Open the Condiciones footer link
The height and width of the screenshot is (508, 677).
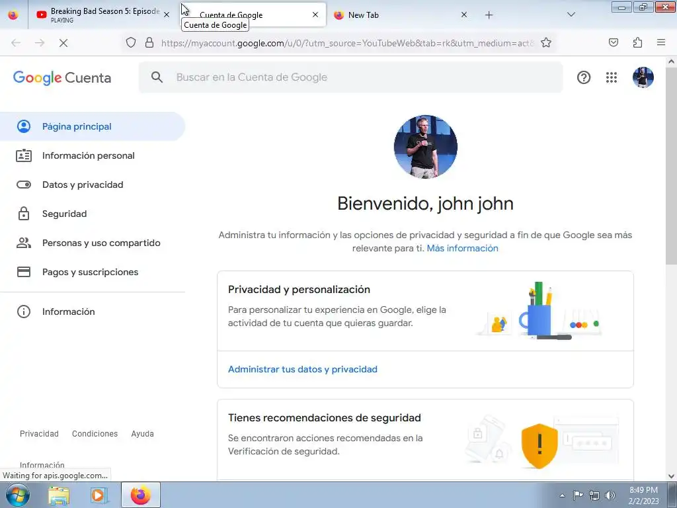click(95, 434)
